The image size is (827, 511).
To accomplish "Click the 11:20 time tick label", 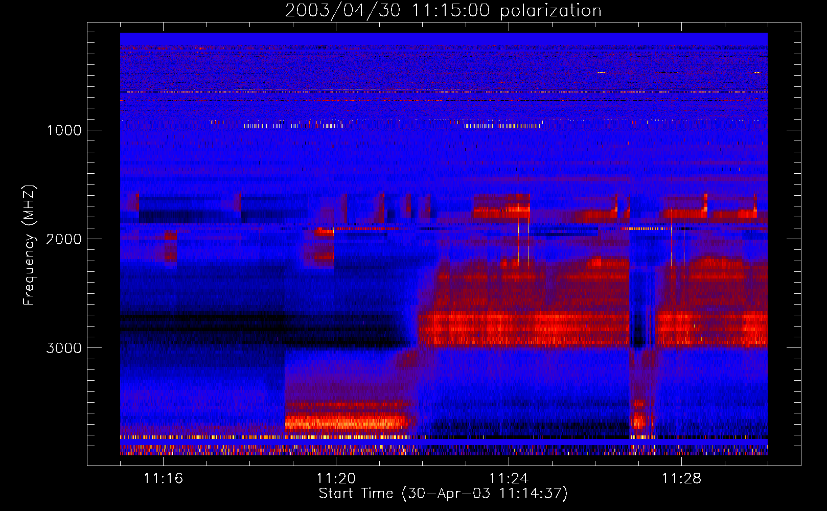I will click(336, 478).
